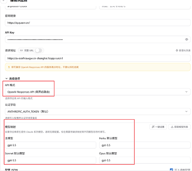Click the Opus default model label
The image size is (192, 171).
pyautogui.click(x=108, y=153)
